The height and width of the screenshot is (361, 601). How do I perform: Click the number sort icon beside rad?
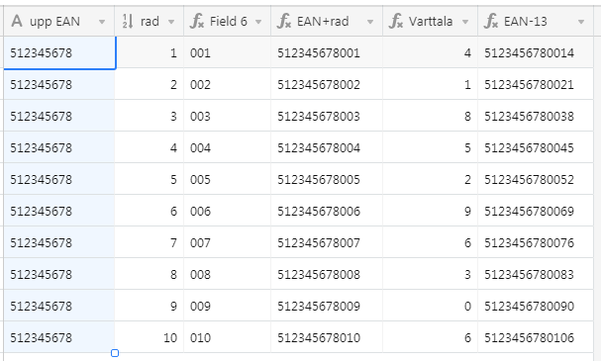click(128, 21)
